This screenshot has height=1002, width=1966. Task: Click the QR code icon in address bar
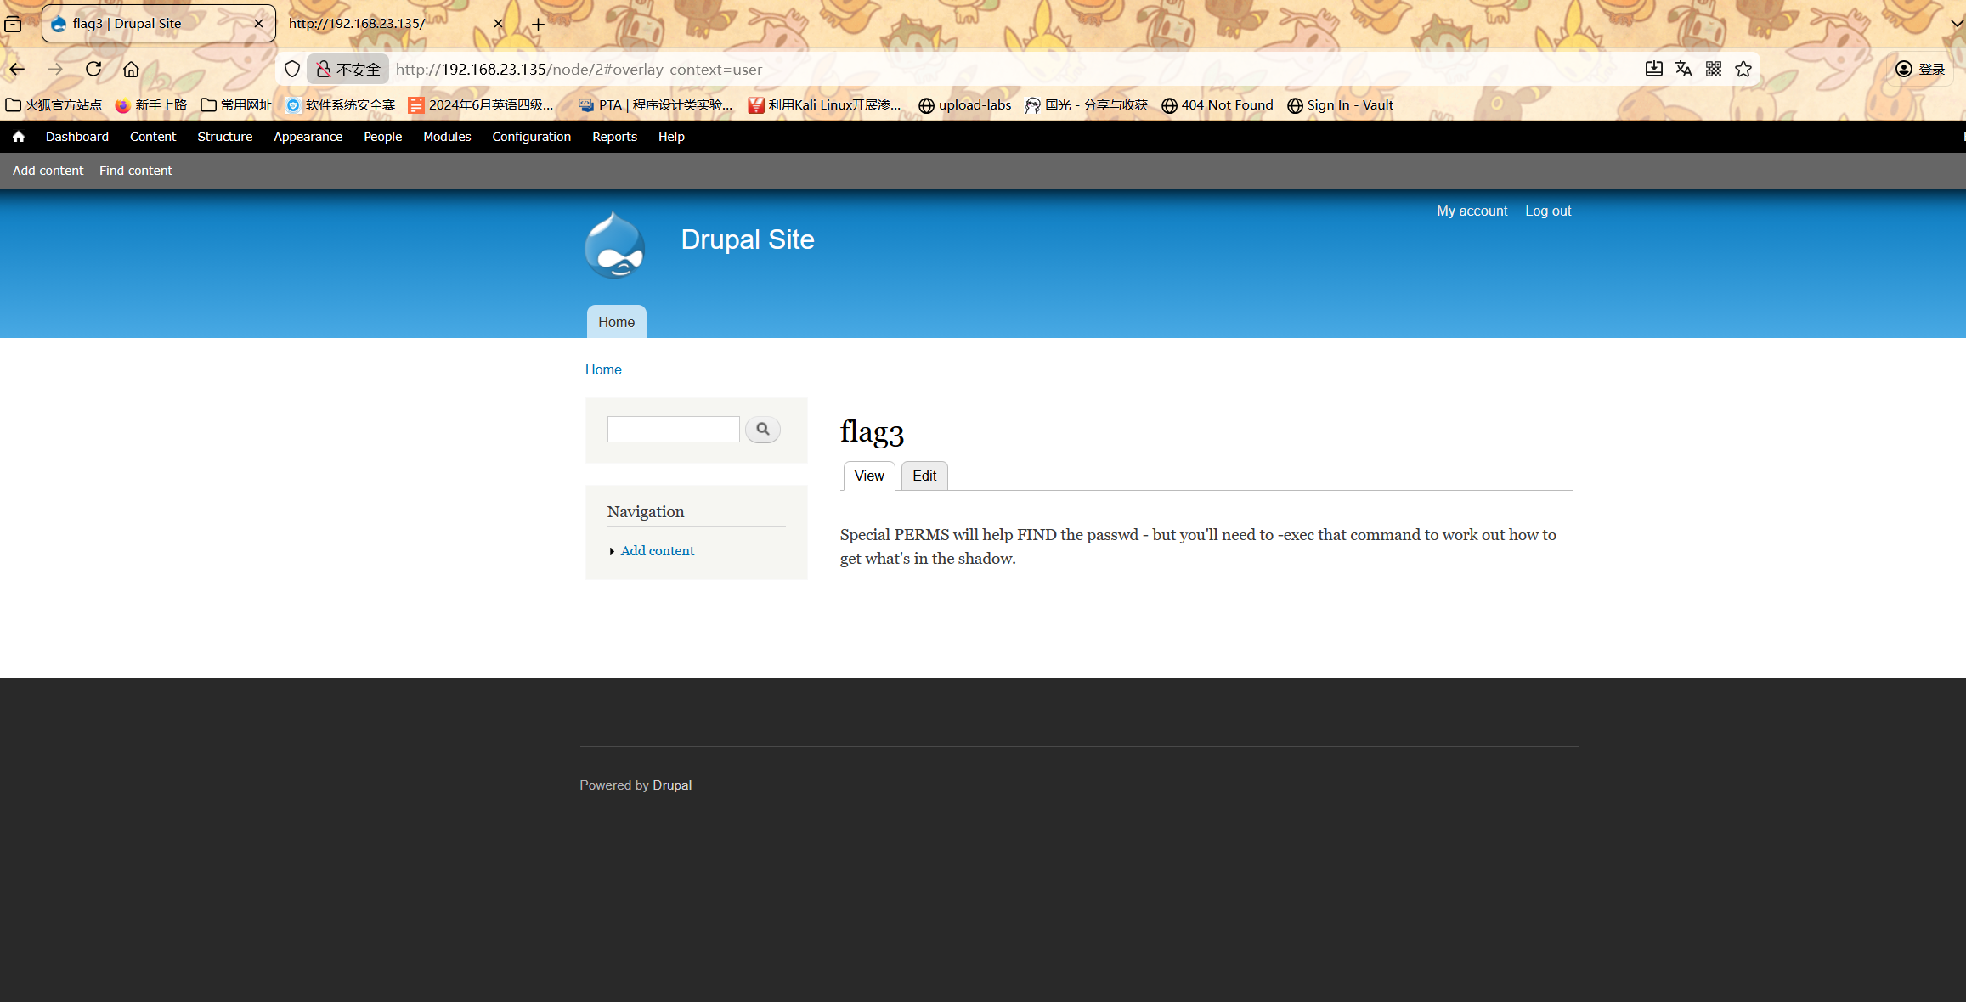click(1714, 69)
